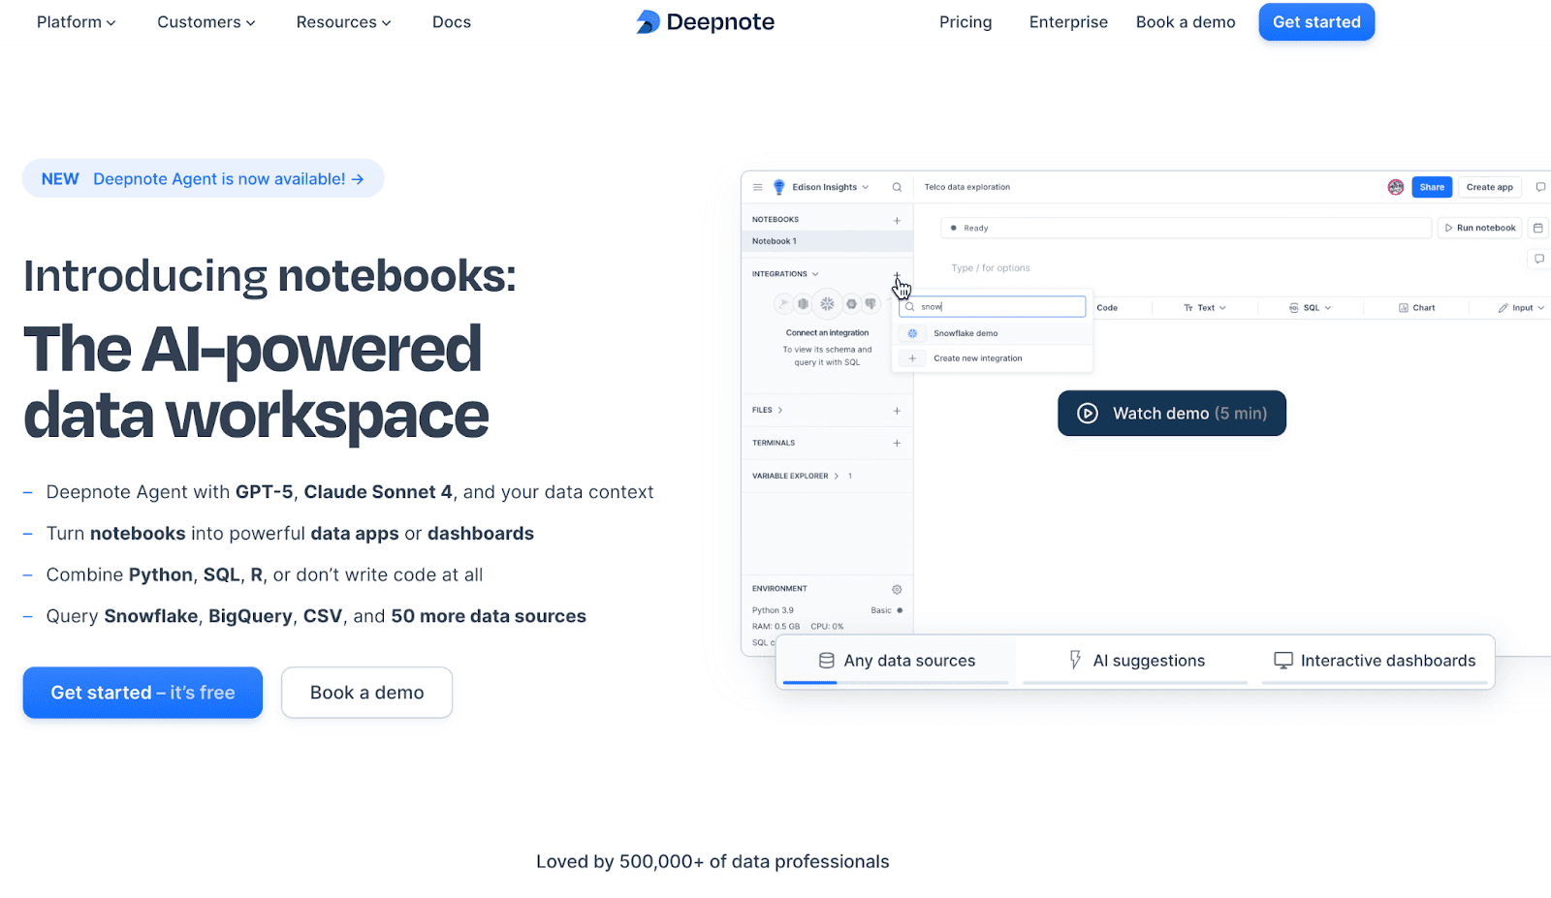
Task: Collapse the Integrations section chevron
Action: pos(814,273)
